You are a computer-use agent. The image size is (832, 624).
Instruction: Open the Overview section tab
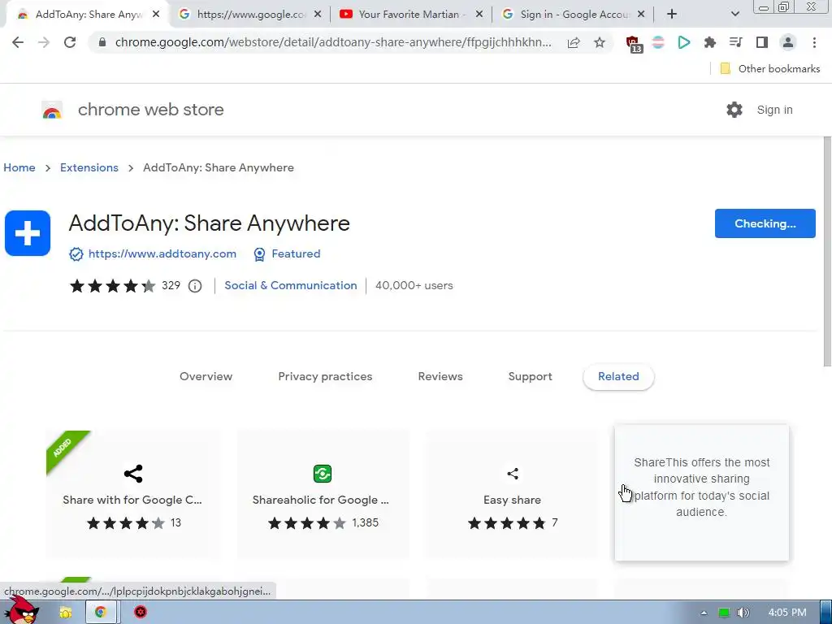[206, 377]
